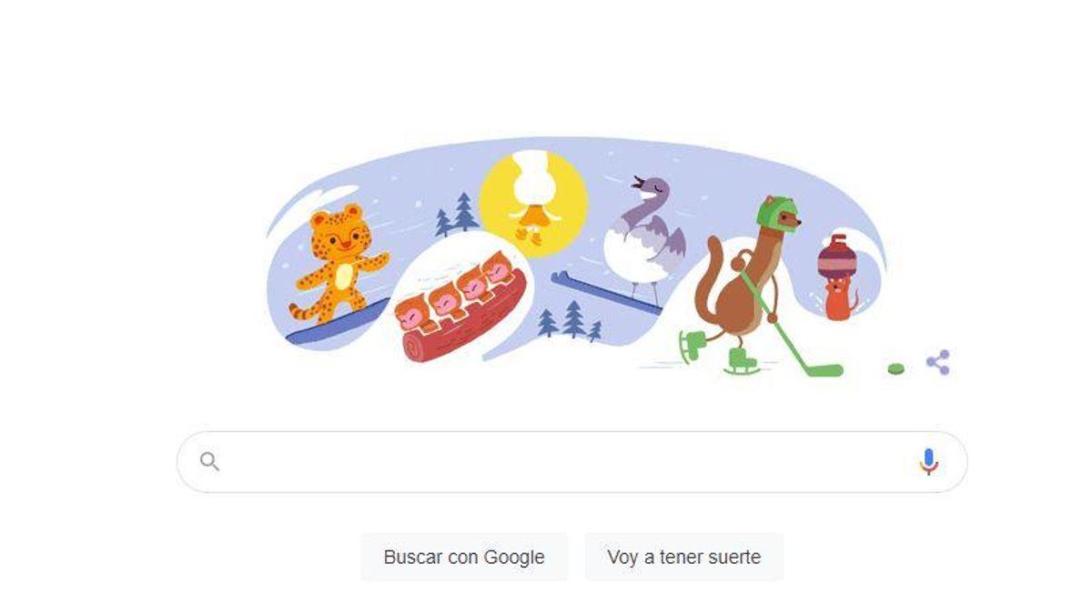Share the doodle using the share icon

coord(938,362)
